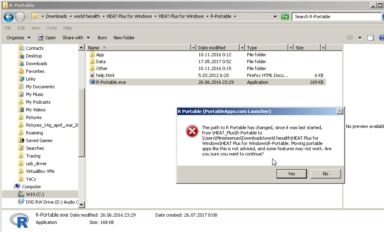Screen dimensions: 384x232
Task: Click the Favorites star folder icon
Action: 21,71
